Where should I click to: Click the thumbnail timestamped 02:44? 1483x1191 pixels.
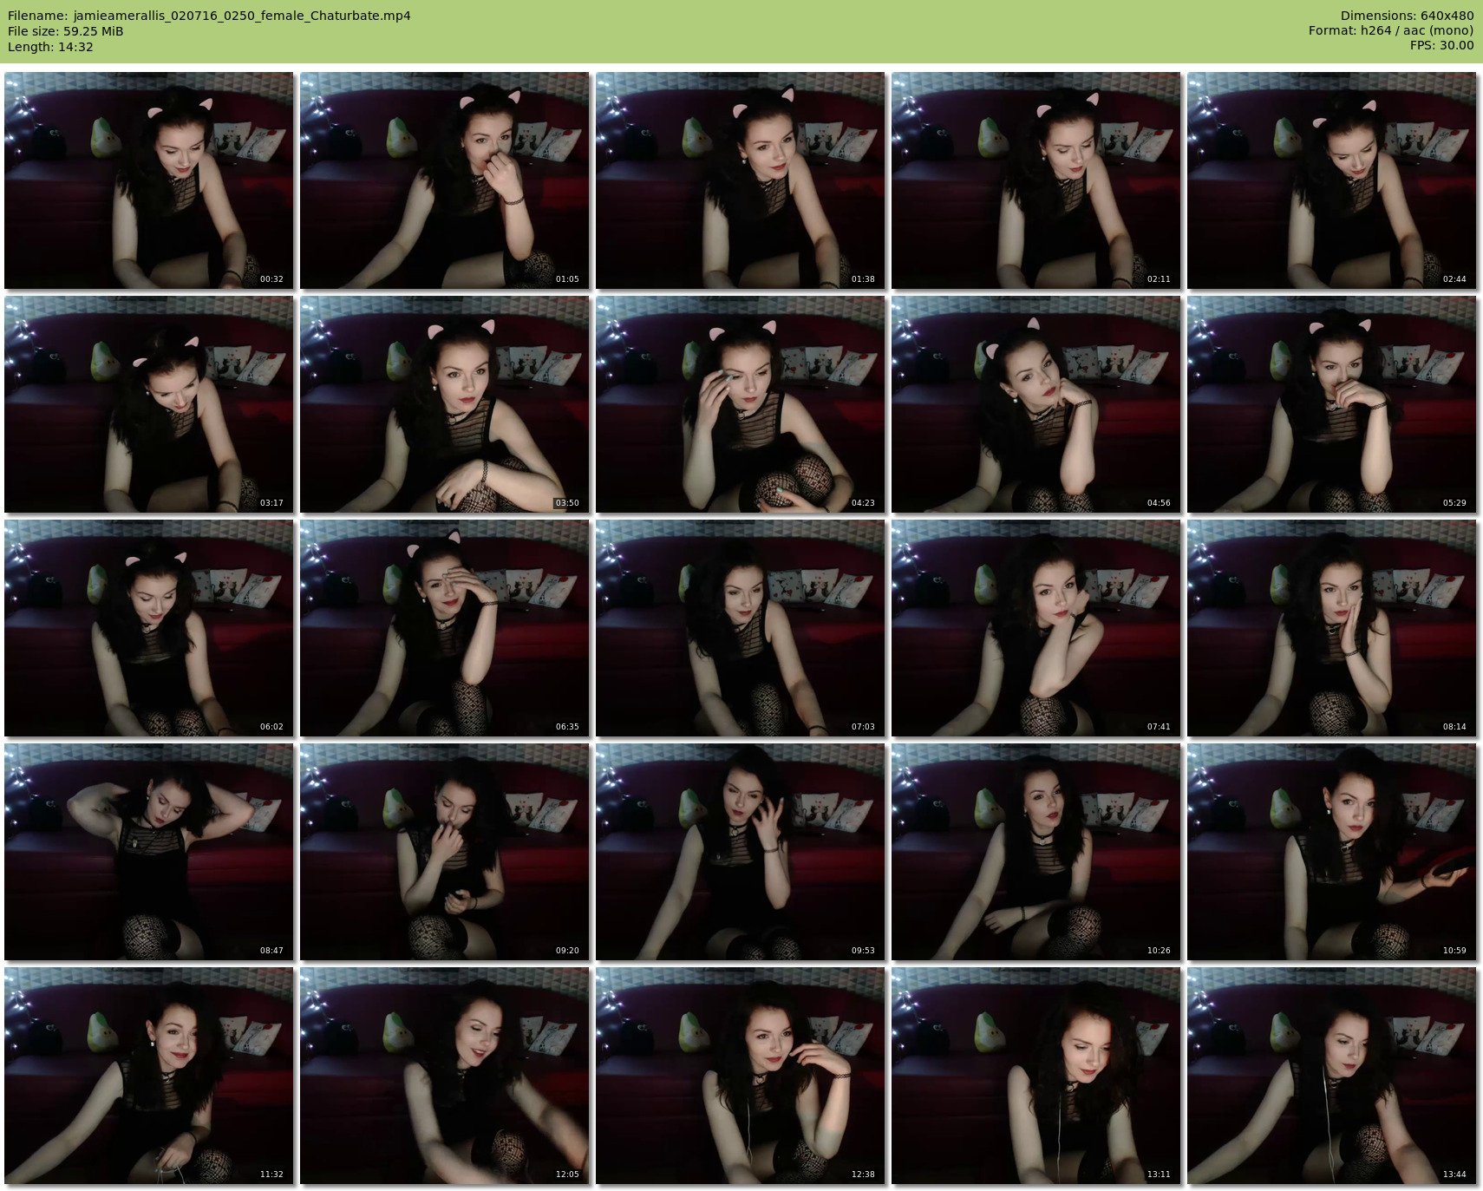tap(1332, 180)
